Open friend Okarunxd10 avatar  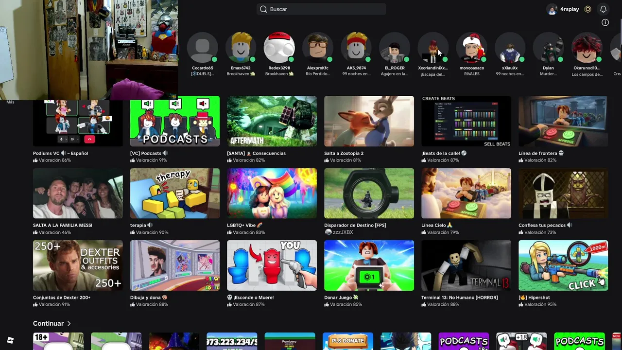click(x=587, y=48)
